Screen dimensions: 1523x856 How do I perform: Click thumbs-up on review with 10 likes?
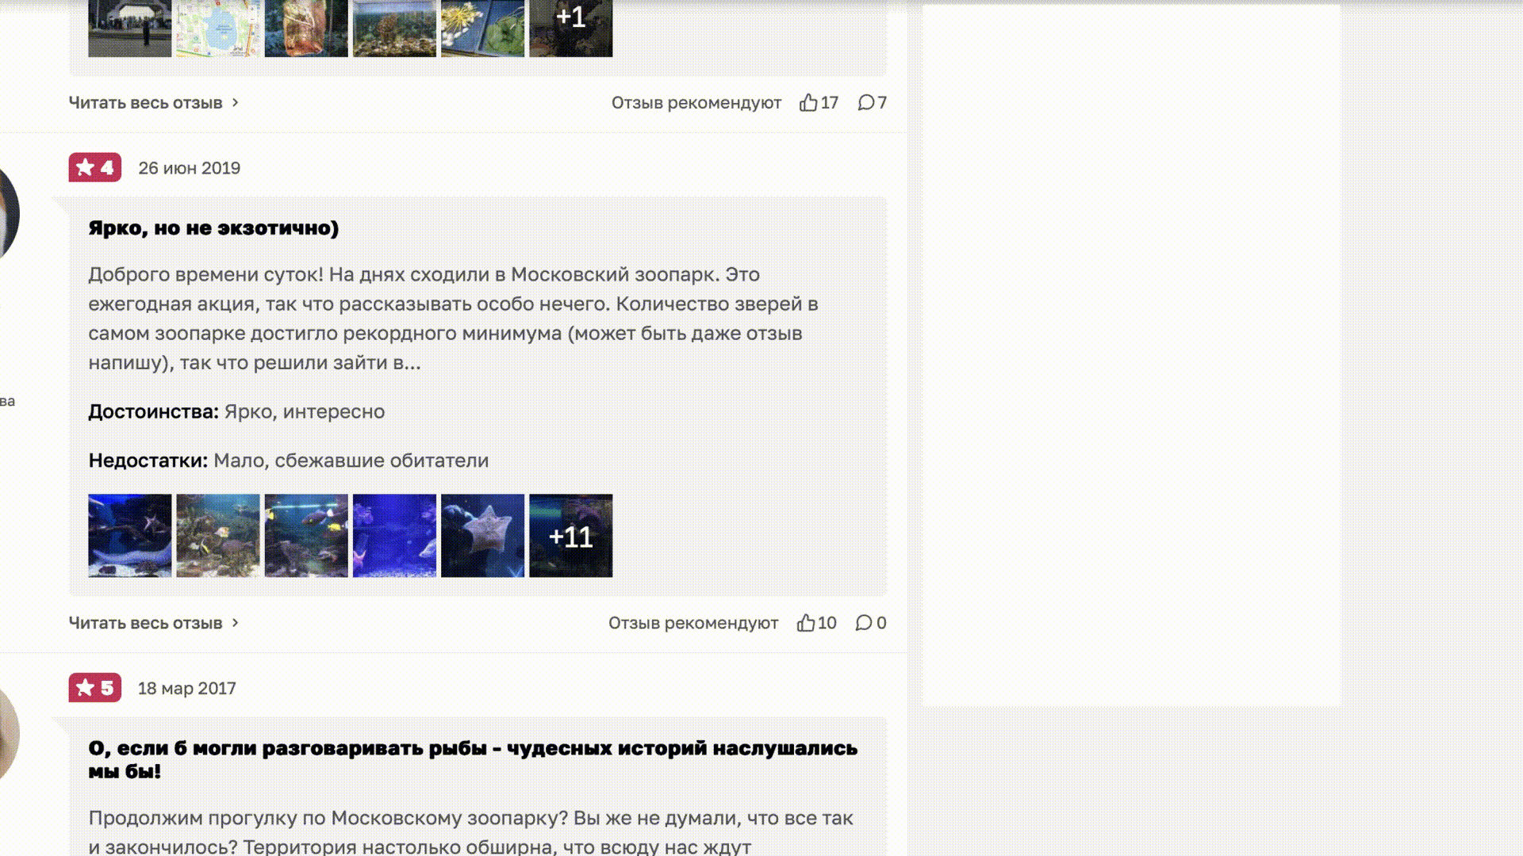(806, 623)
